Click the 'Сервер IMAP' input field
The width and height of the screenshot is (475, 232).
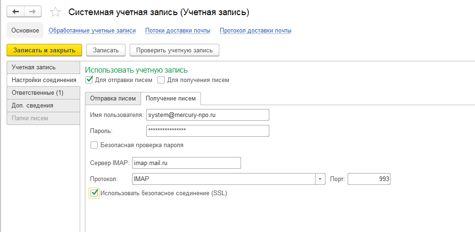click(187, 163)
